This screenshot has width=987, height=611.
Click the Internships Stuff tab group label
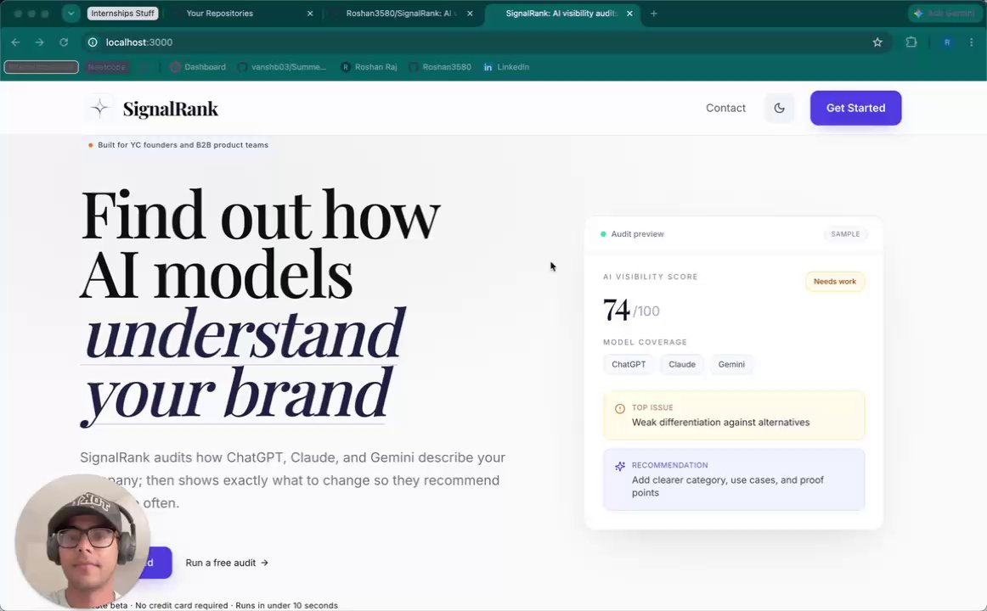[122, 14]
